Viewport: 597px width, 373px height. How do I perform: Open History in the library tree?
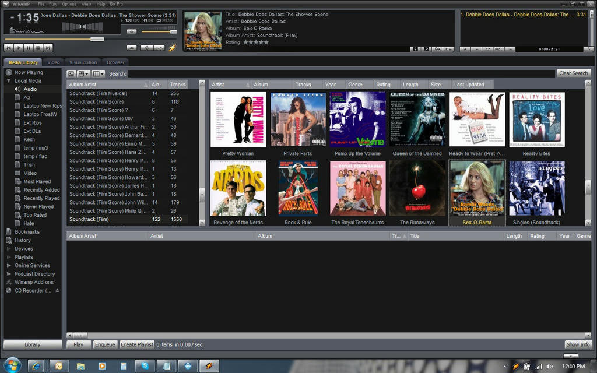pos(23,240)
